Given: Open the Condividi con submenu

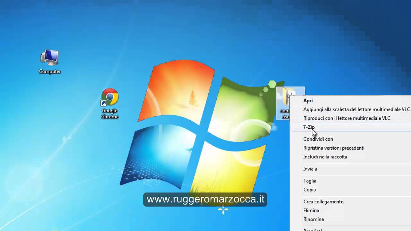Looking at the screenshot, I should coord(350,139).
